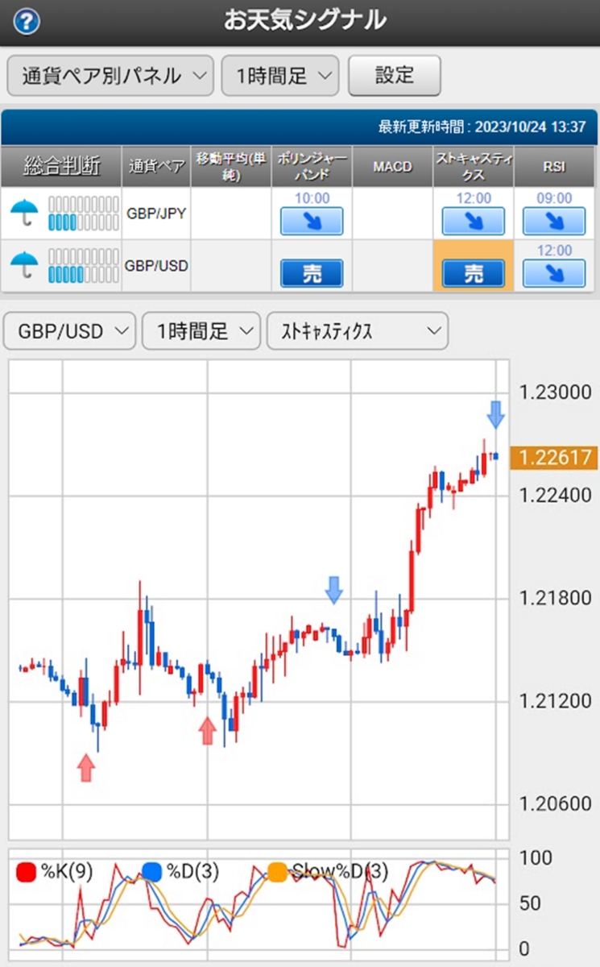Click the ストキャスティクス column header
The height and width of the screenshot is (967, 600).
coord(474,166)
